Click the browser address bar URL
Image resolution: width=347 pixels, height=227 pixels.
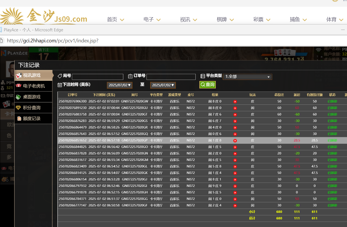point(53,41)
